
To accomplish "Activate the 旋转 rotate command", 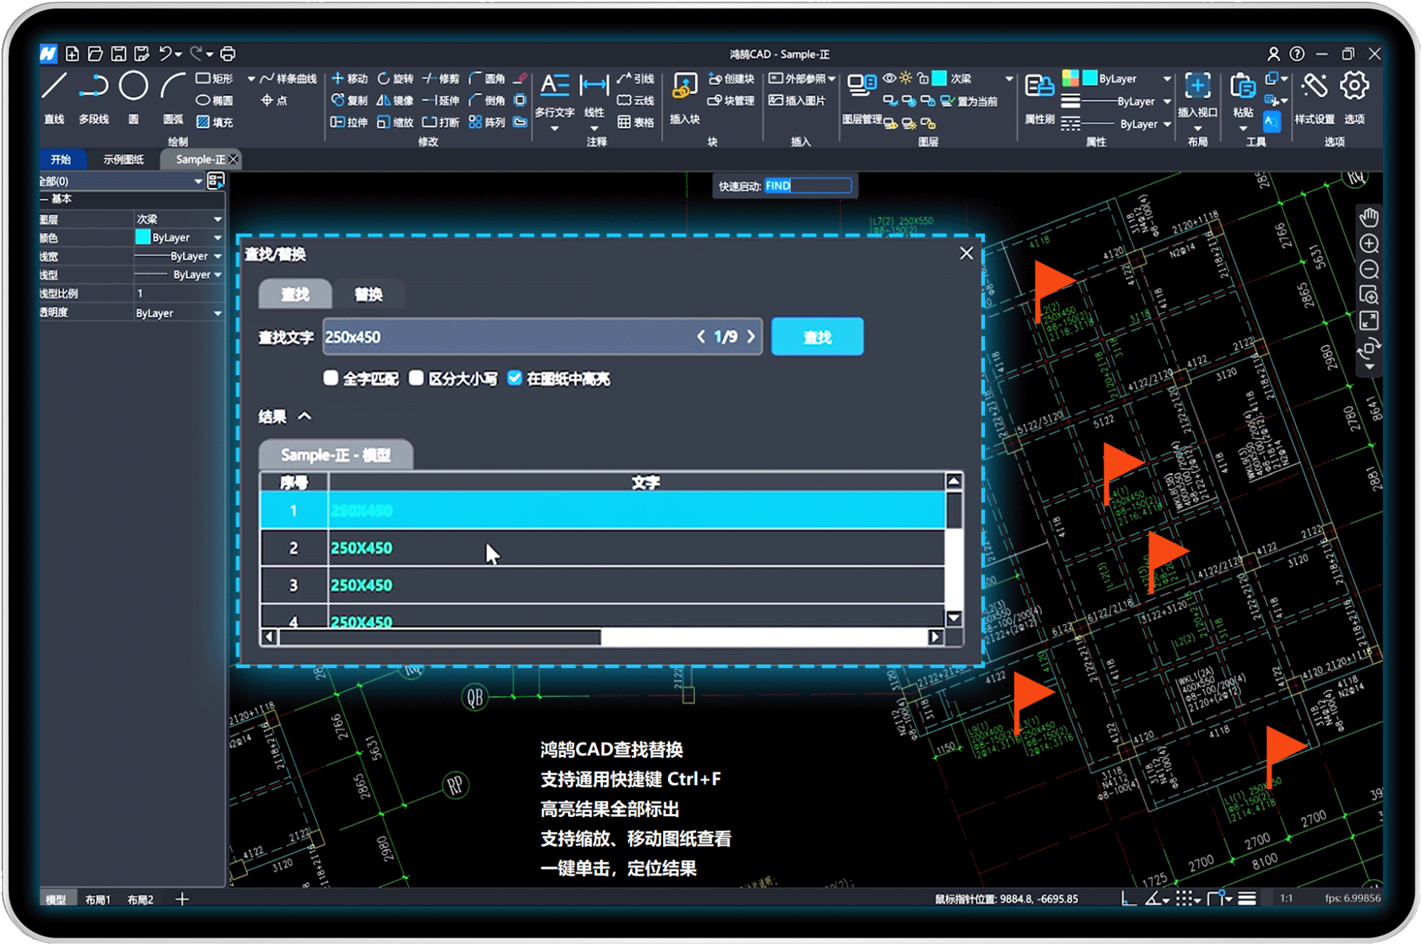I will [x=395, y=78].
